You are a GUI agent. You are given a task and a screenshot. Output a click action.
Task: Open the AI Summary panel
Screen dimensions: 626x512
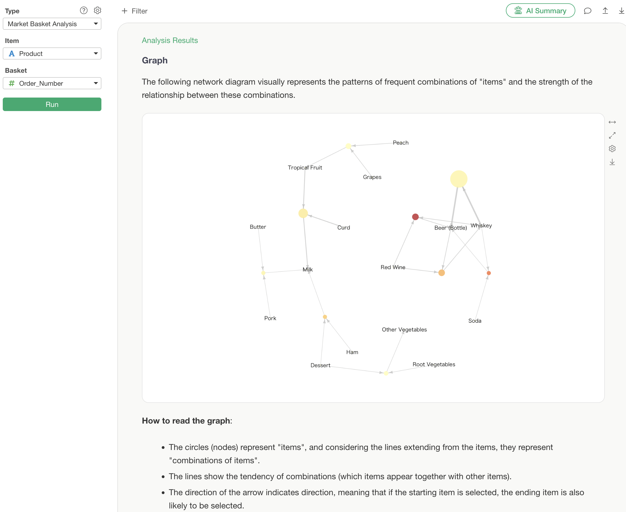[x=540, y=11]
